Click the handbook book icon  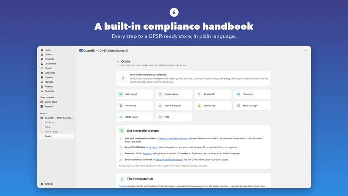point(123,78)
